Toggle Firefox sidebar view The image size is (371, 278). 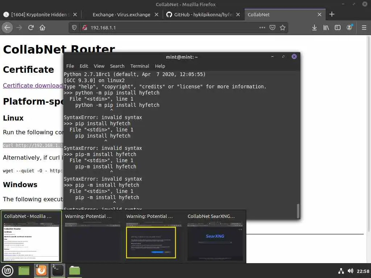point(338,28)
